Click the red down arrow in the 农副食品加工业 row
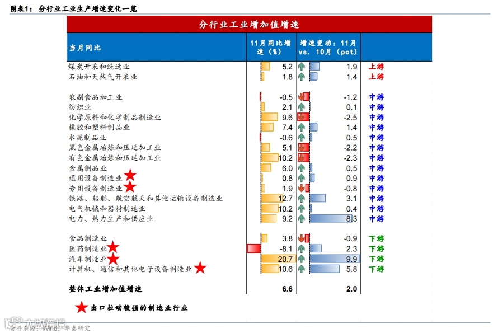 pos(302,97)
